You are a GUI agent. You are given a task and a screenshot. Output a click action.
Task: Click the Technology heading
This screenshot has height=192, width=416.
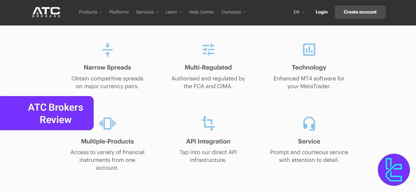tap(309, 67)
